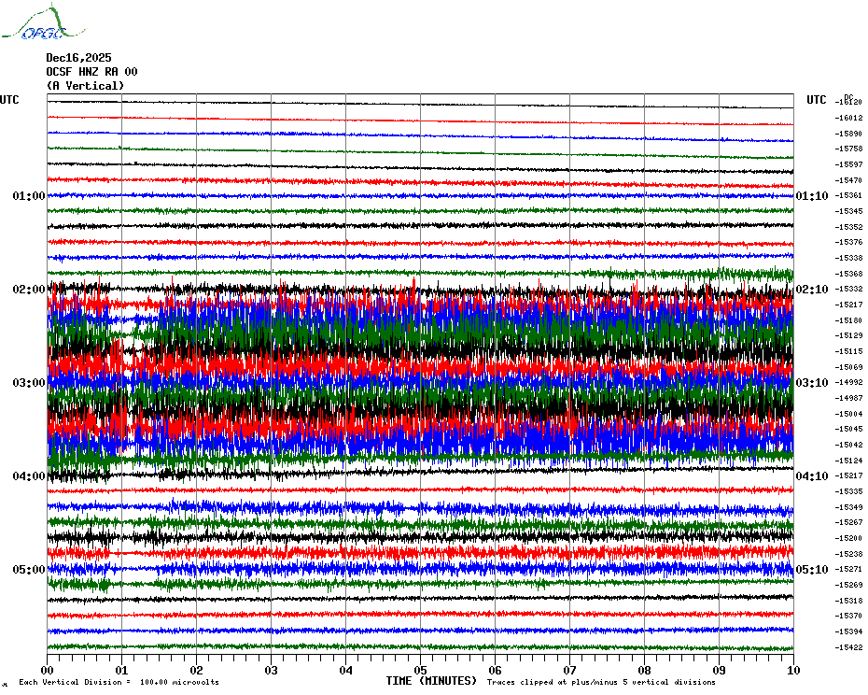Screen dimensions: 868x695
Task: Click the "TIME (MINUTES)" axis title
Action: [x=431, y=681]
